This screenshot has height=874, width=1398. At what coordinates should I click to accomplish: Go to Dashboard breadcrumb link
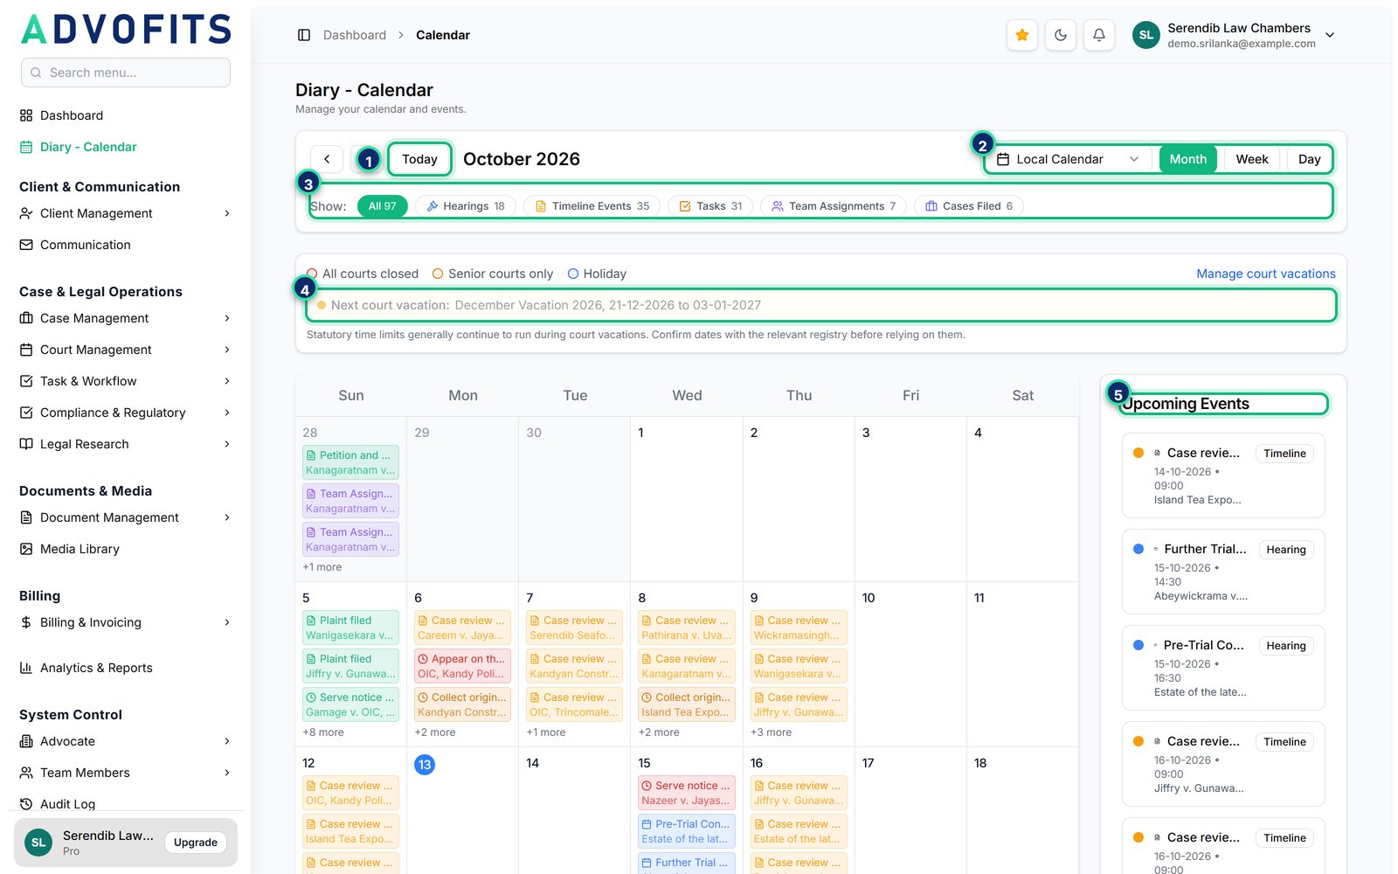pos(355,35)
